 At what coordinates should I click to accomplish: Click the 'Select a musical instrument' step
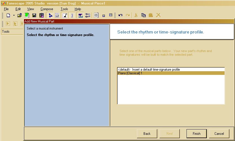click(45, 28)
